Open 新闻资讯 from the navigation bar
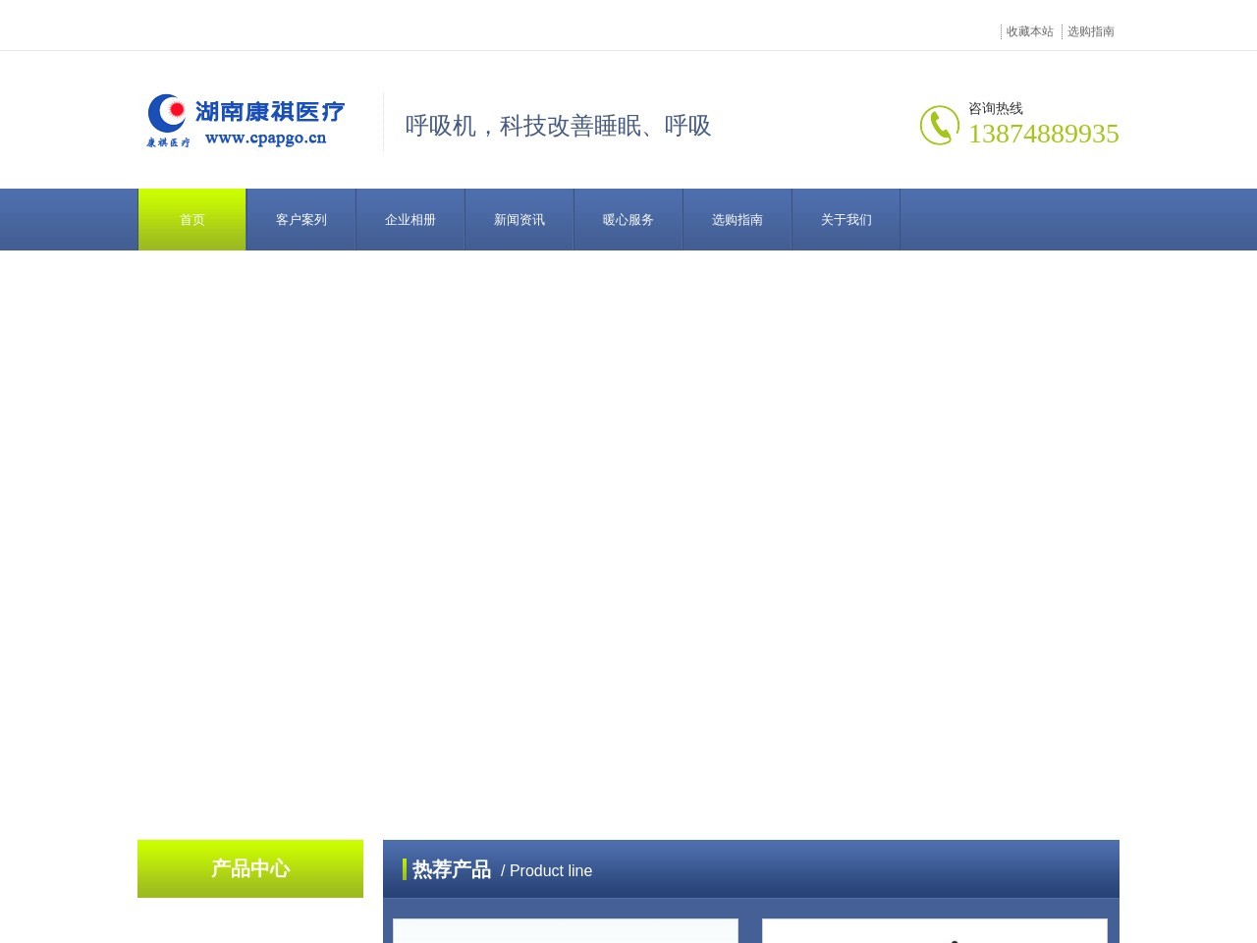Viewport: 1257px width, 943px height. (x=519, y=220)
